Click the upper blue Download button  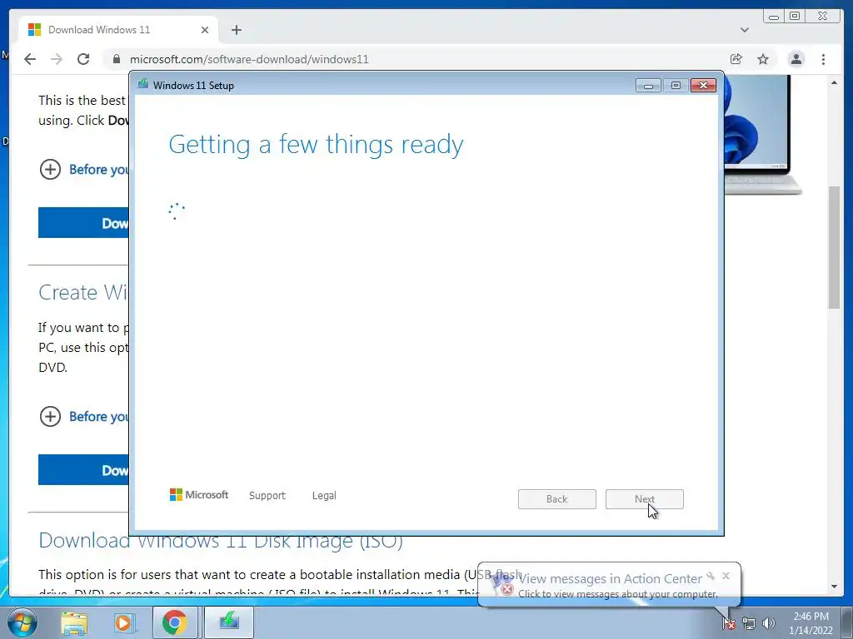[84, 223]
